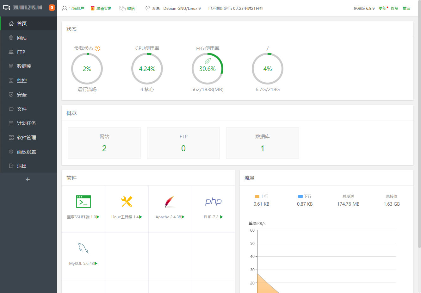Open the 网站 menu in sidebar

(22, 38)
